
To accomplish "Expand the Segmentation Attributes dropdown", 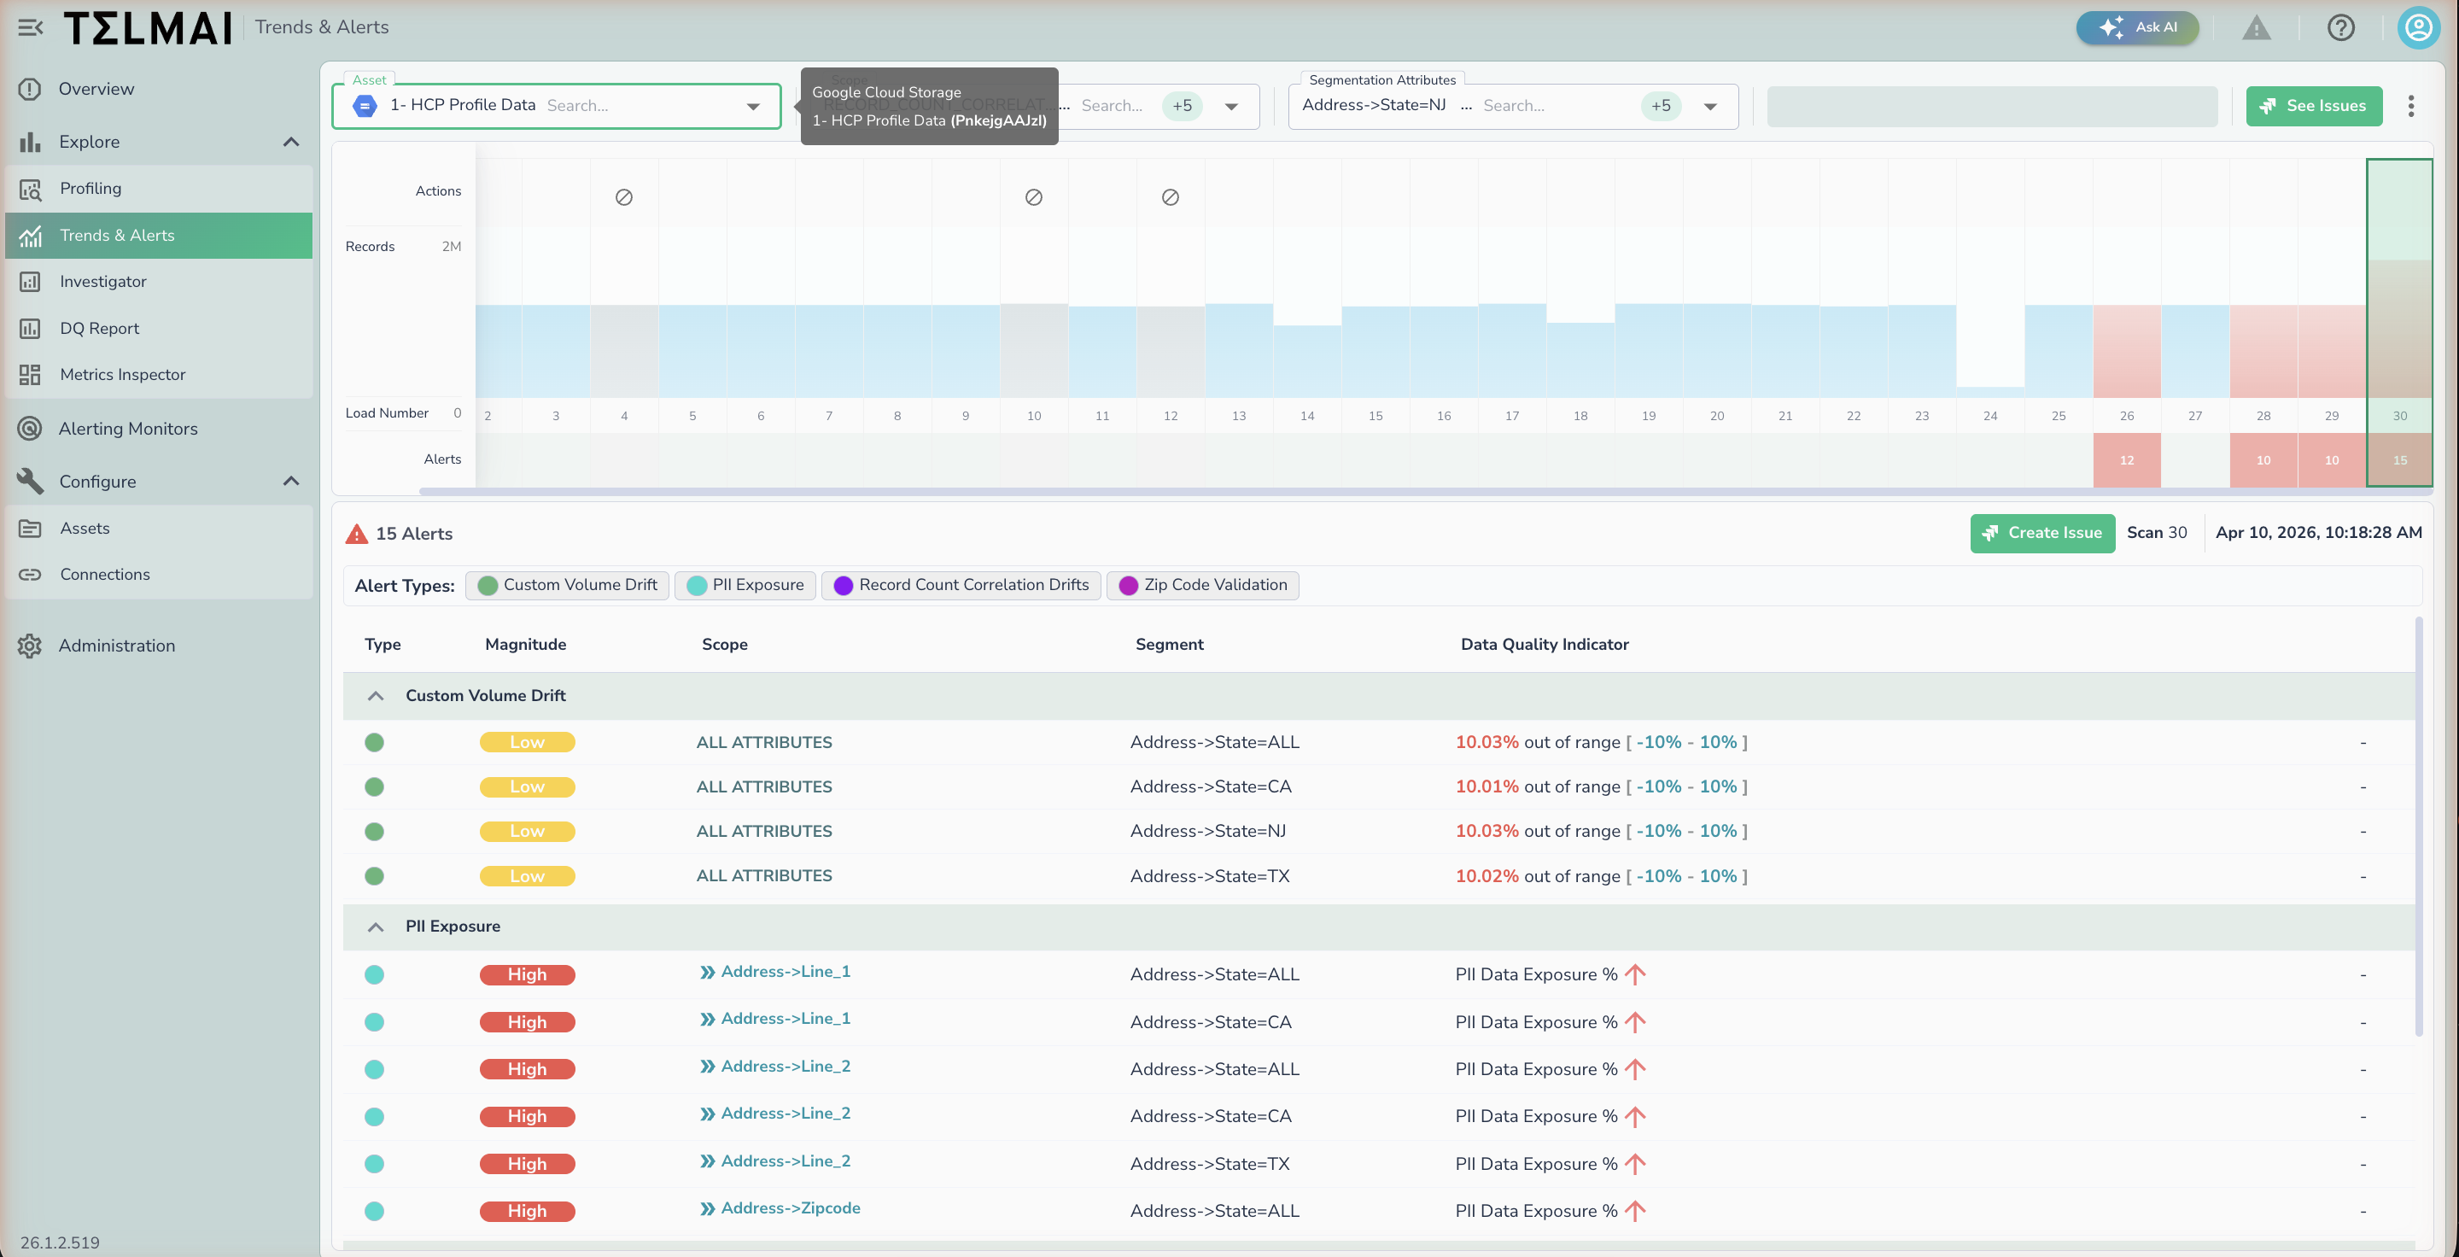I will click(x=1709, y=106).
